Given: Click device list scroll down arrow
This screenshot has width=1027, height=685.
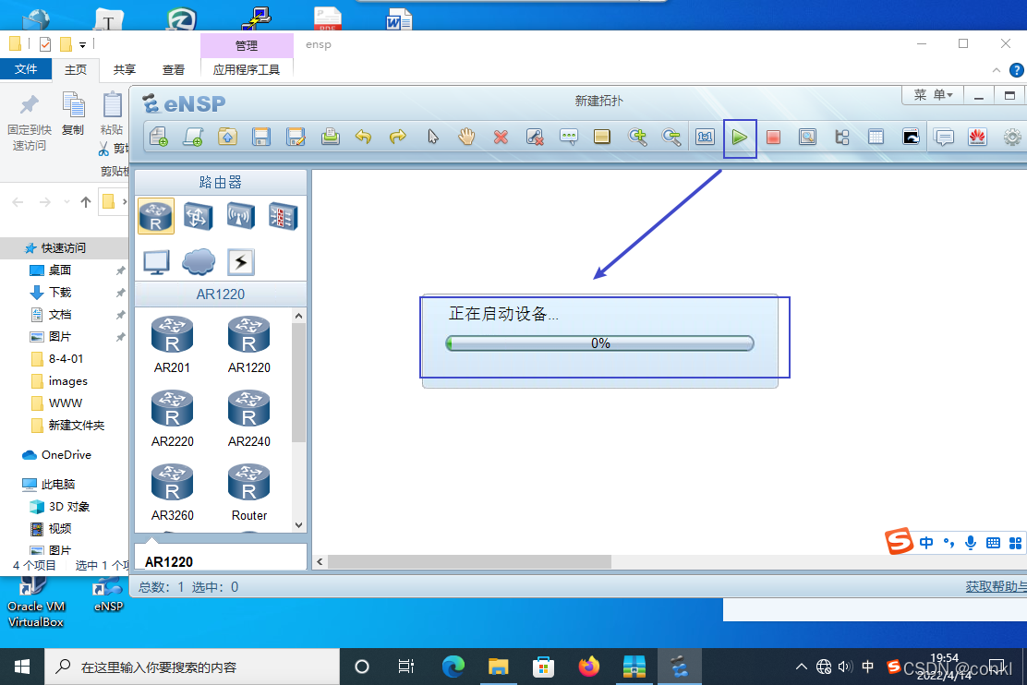Looking at the screenshot, I should [x=298, y=525].
